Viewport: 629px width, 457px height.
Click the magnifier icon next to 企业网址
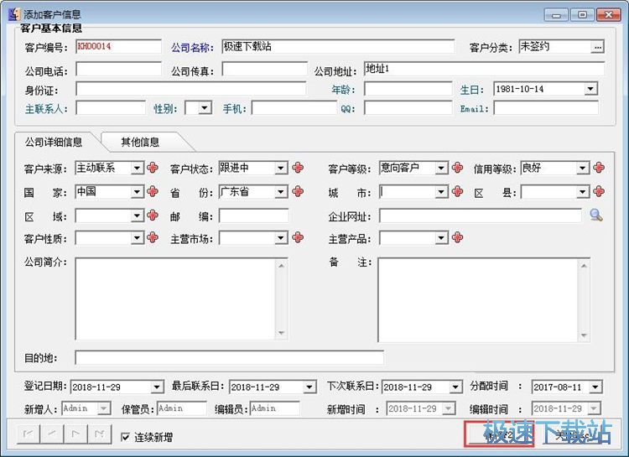tap(595, 216)
